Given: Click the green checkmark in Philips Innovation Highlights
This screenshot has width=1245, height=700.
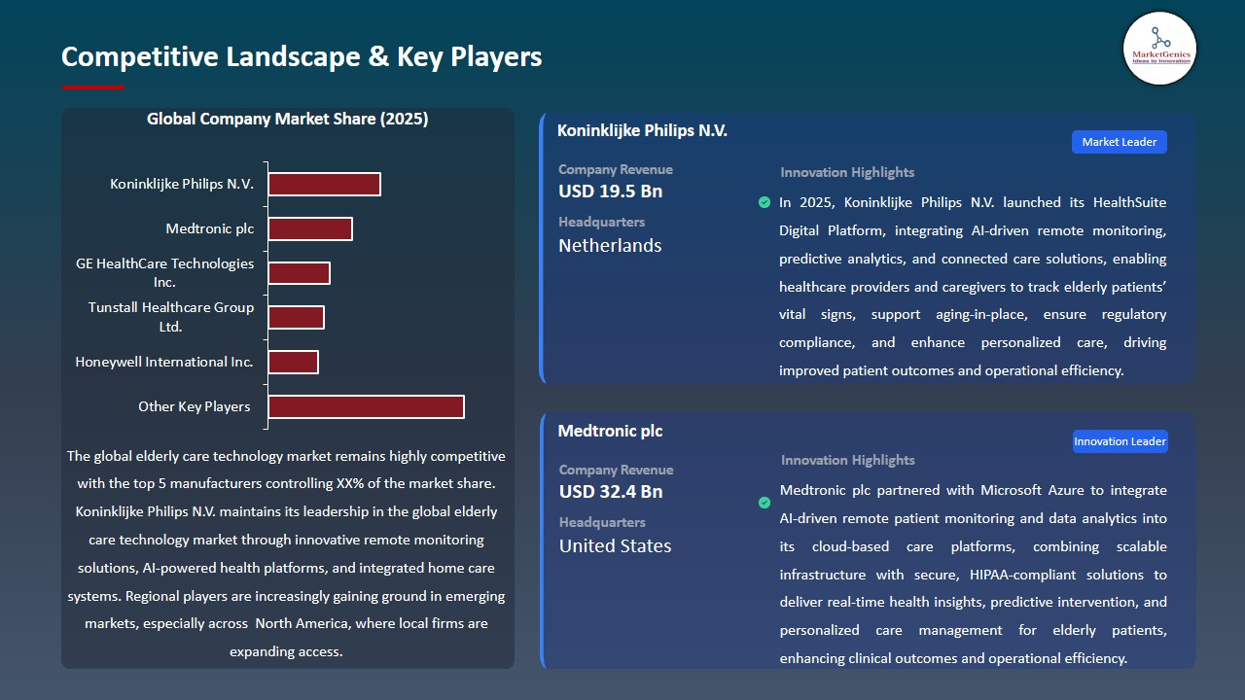Looking at the screenshot, I should click(765, 202).
